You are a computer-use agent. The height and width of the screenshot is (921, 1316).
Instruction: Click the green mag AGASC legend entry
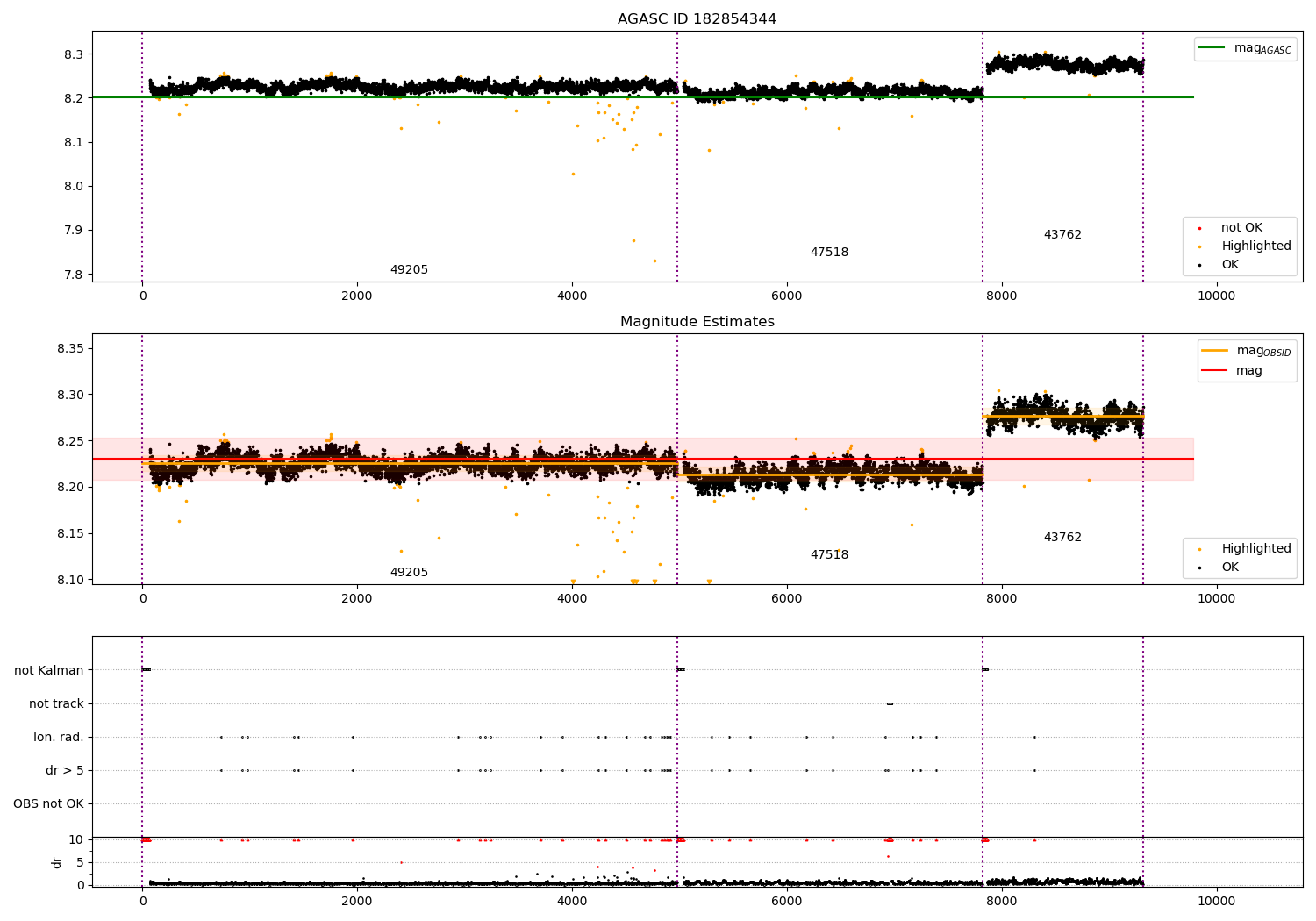(1245, 48)
